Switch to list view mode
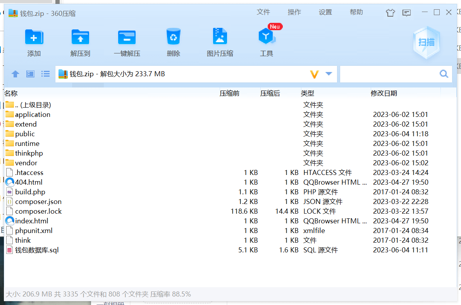This screenshot has height=305, width=461. click(x=46, y=74)
